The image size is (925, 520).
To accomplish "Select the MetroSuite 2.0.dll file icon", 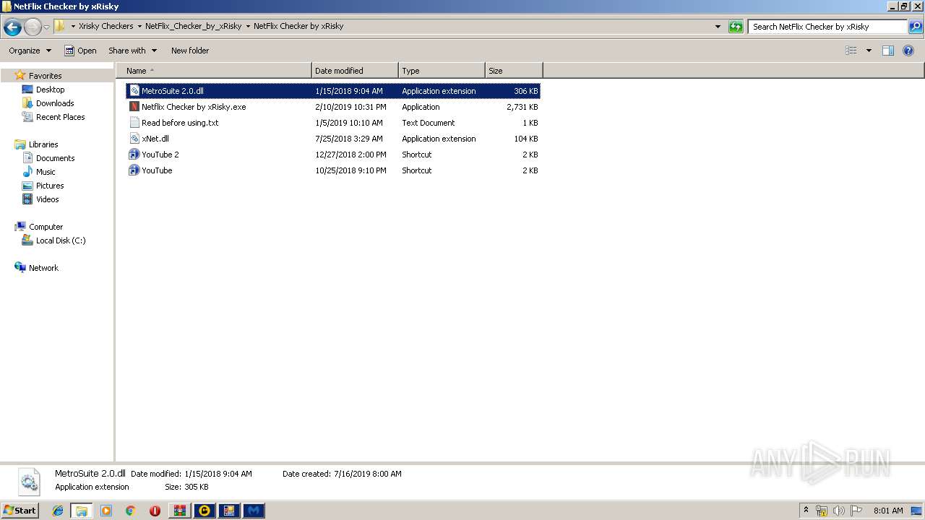I will [134, 91].
